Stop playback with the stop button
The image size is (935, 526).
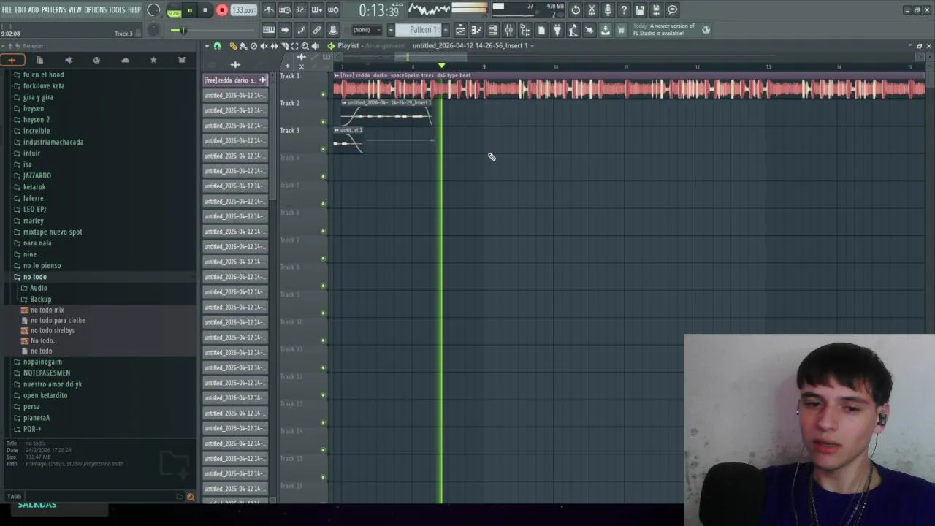tap(205, 10)
